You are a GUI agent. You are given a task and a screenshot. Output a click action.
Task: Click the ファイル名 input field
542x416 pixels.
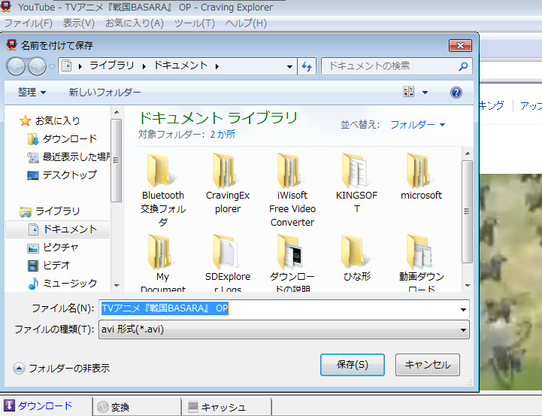pos(284,308)
